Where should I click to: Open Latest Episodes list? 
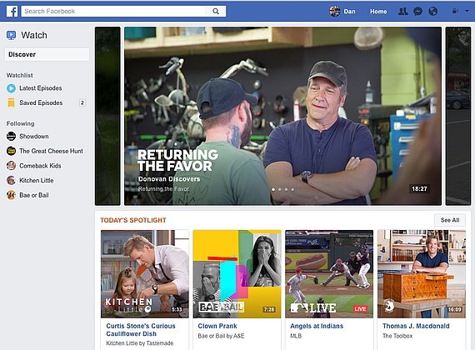tap(41, 88)
